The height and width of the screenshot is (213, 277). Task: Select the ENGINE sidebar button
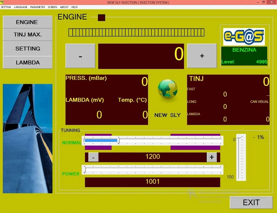27,22
